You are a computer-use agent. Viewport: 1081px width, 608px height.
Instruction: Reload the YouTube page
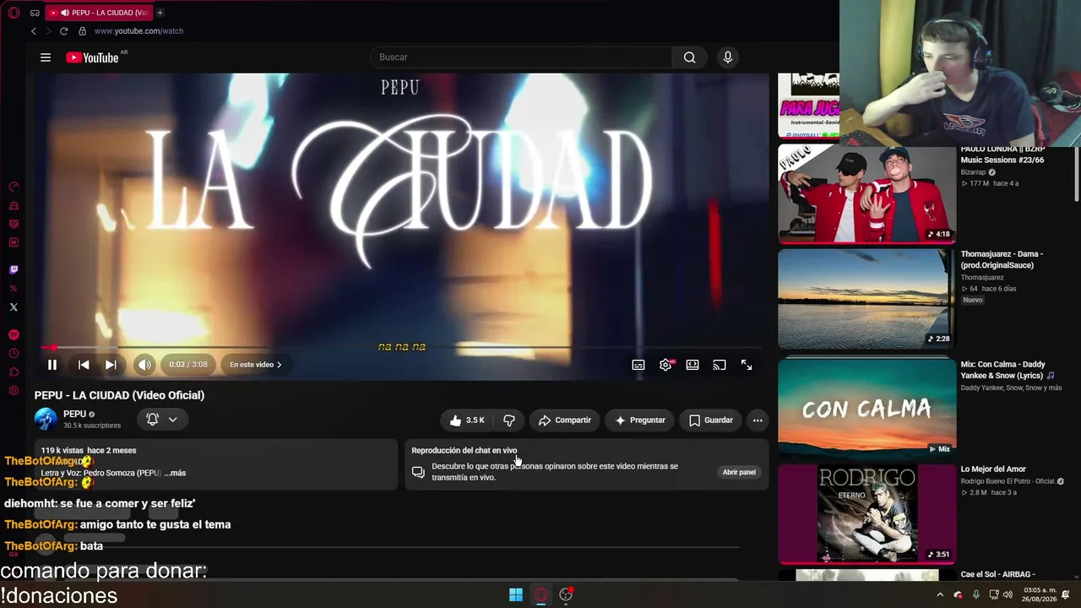[x=63, y=31]
